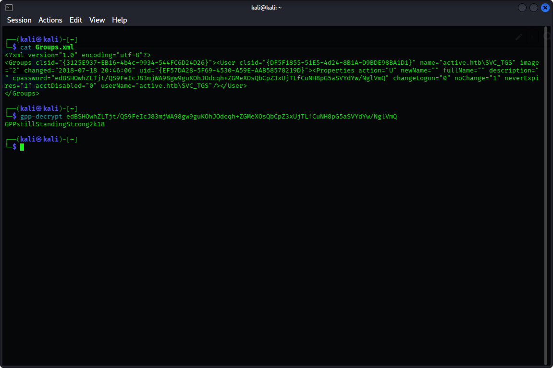Click the terminal app icon in title bar
Screen dimensions: 553x368
pyautogui.click(x=9, y=7)
